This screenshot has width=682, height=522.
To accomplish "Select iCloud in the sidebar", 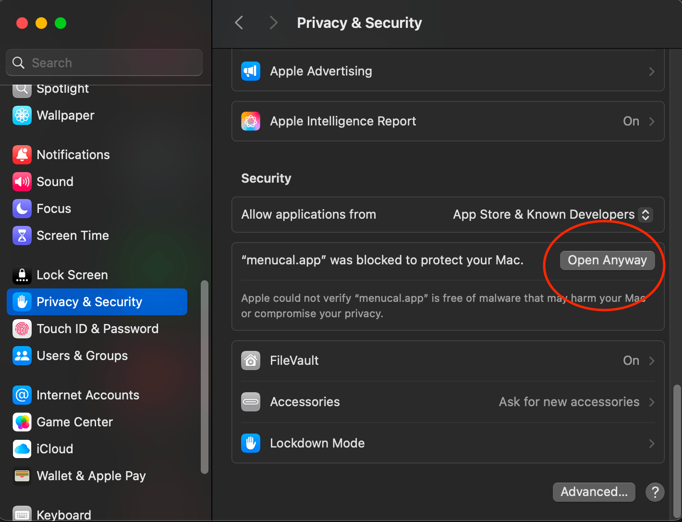I will [97, 449].
